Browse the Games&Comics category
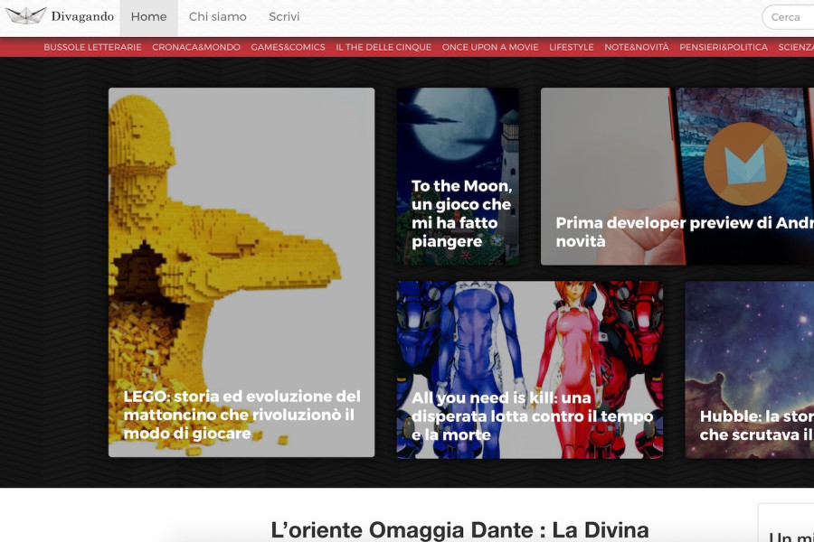 click(289, 47)
